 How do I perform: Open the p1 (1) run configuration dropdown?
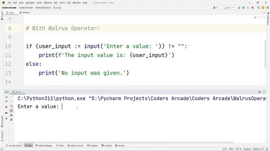[228, 8]
